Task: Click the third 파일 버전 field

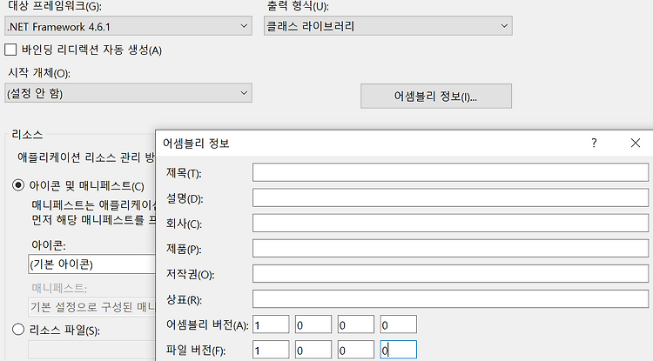Action: [x=356, y=350]
